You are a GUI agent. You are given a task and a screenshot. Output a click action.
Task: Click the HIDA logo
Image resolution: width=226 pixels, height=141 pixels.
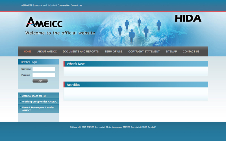188,18
